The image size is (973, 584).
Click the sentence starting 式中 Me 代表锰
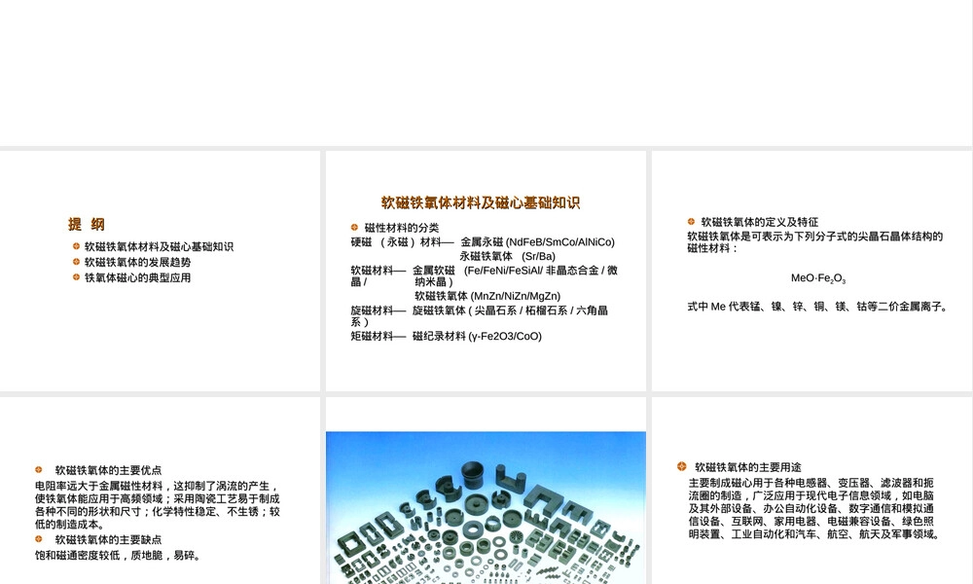[817, 306]
